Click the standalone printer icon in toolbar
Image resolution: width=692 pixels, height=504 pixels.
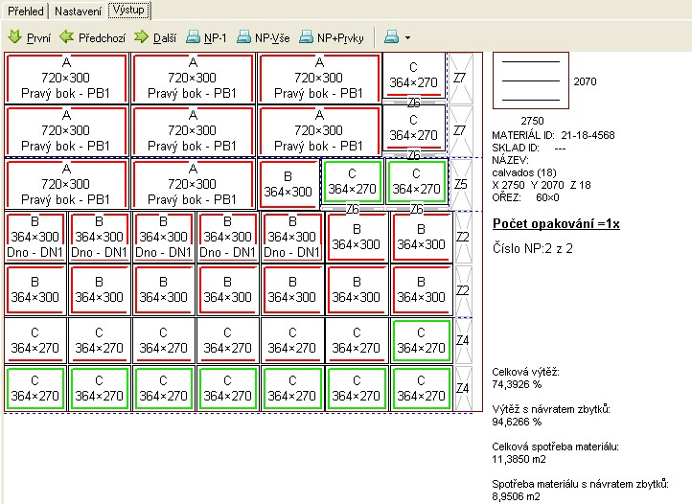pyautogui.click(x=391, y=37)
